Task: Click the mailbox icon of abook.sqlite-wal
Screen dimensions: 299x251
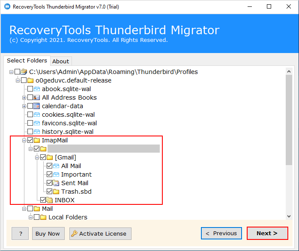Action: click(x=37, y=89)
